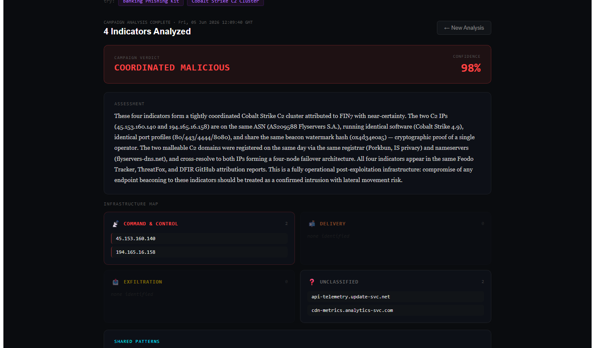Click the SHARED PATTERNS heading

click(137, 342)
